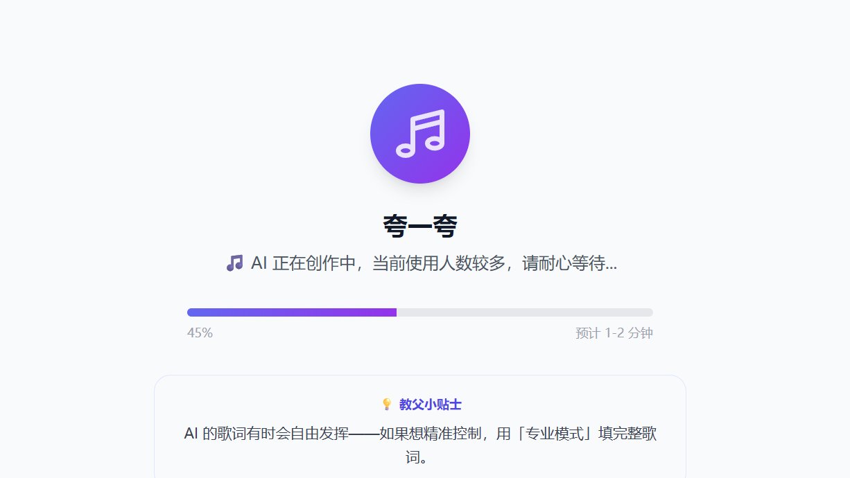The width and height of the screenshot is (850, 478).
Task: Click the 教父小贴士 tip heading
Action: coord(431,405)
